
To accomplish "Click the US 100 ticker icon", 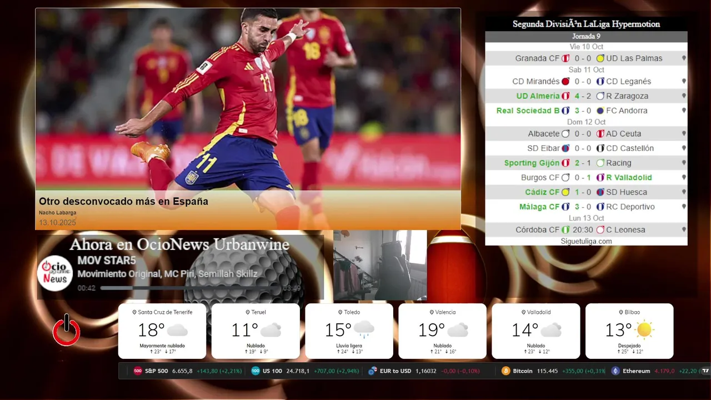I will (256, 371).
